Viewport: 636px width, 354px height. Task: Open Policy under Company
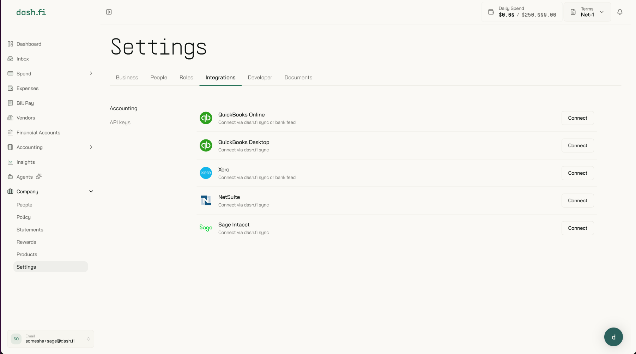[x=24, y=217]
